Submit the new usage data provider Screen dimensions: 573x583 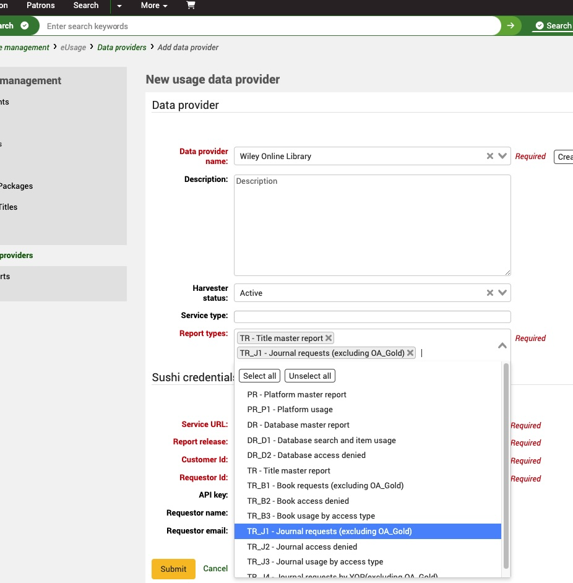click(173, 569)
